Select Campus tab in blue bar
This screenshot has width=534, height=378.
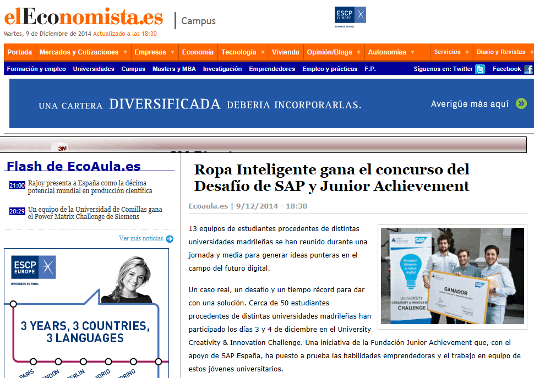133,69
